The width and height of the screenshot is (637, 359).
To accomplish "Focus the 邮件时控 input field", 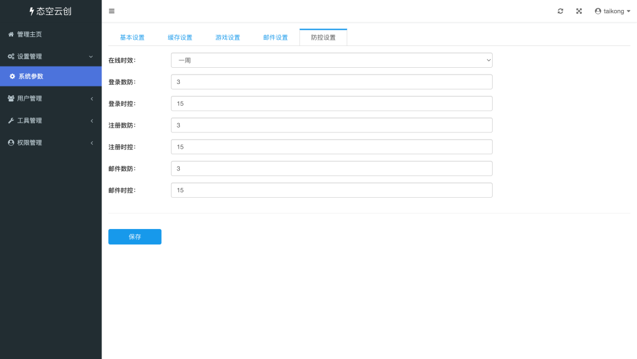I will (x=332, y=190).
